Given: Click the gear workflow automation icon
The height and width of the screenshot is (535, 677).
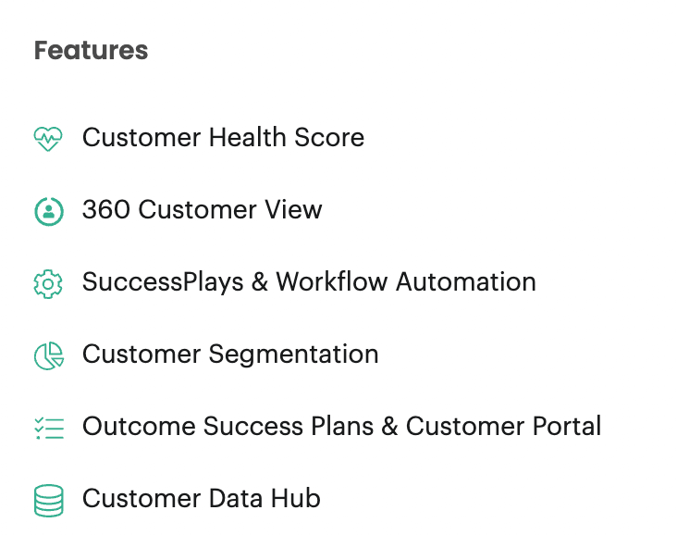Looking at the screenshot, I should click(48, 284).
